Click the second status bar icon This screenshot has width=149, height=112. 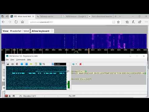pyautogui.click(x=10, y=96)
